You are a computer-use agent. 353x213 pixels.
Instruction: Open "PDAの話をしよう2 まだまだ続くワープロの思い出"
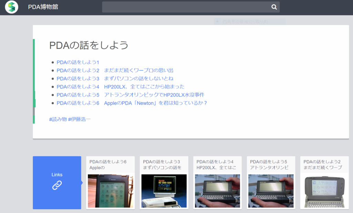click(x=115, y=70)
